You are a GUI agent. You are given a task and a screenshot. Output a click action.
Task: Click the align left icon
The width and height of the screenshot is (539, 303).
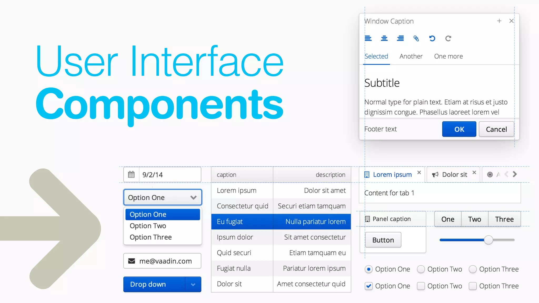tap(368, 38)
